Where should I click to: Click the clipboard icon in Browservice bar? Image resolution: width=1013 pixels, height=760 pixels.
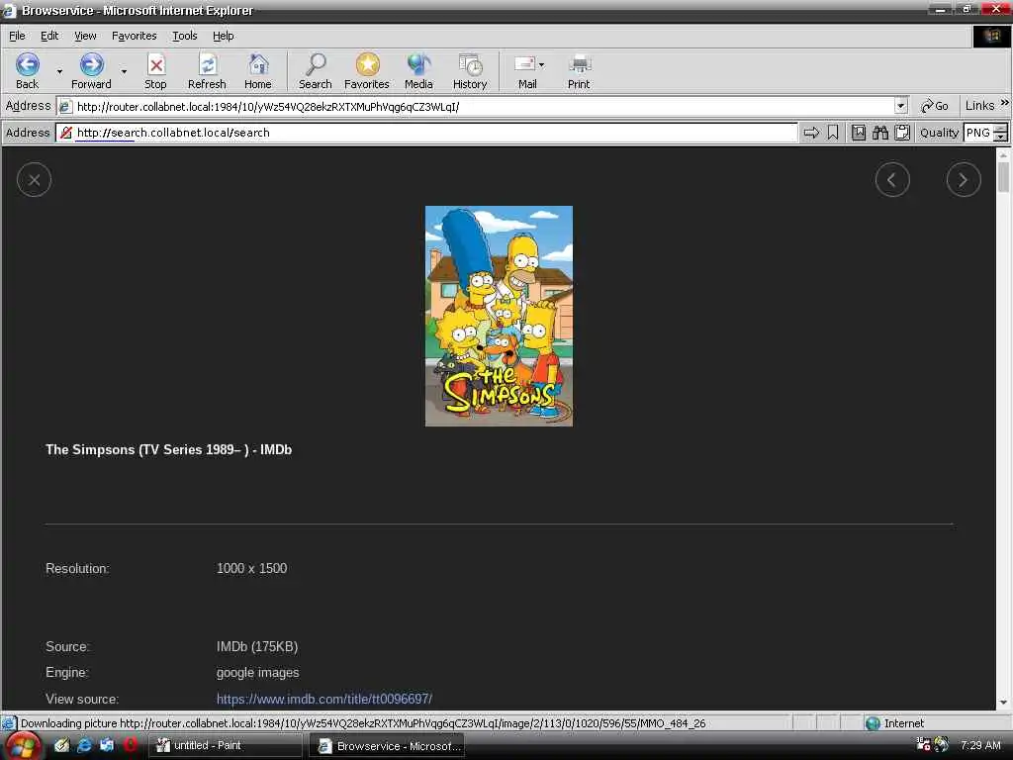[902, 133]
